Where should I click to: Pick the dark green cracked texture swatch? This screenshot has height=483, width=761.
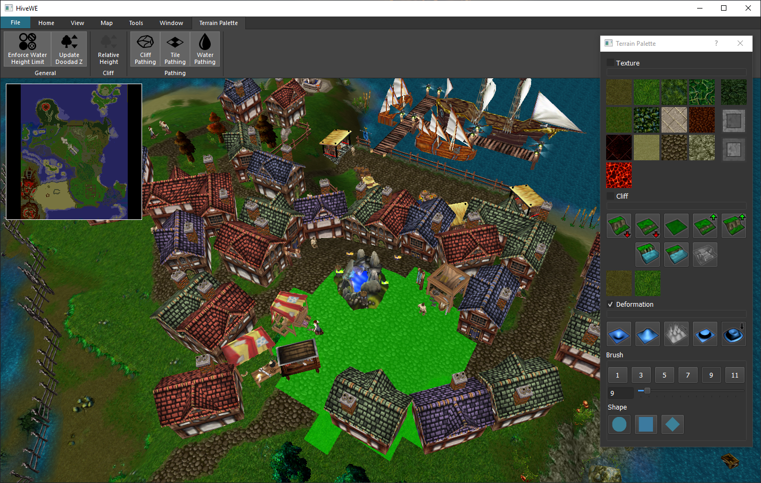click(x=734, y=92)
